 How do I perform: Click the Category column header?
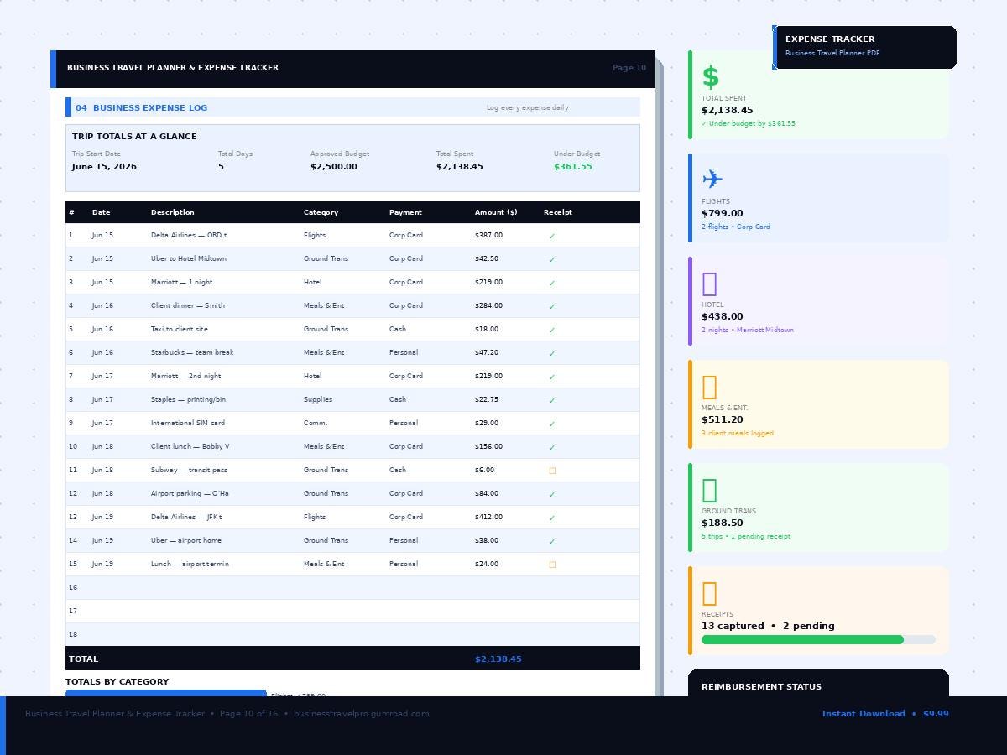321,212
